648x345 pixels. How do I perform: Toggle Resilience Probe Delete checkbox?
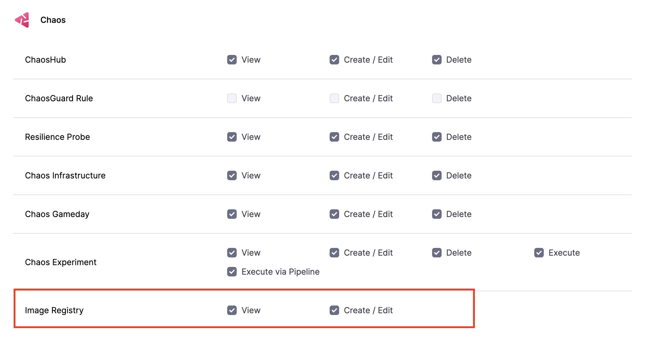coord(437,137)
